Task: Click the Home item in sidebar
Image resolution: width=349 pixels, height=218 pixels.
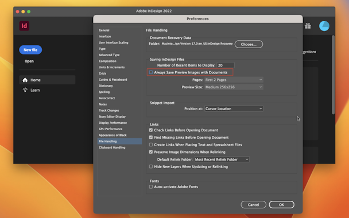Action: 47,80
